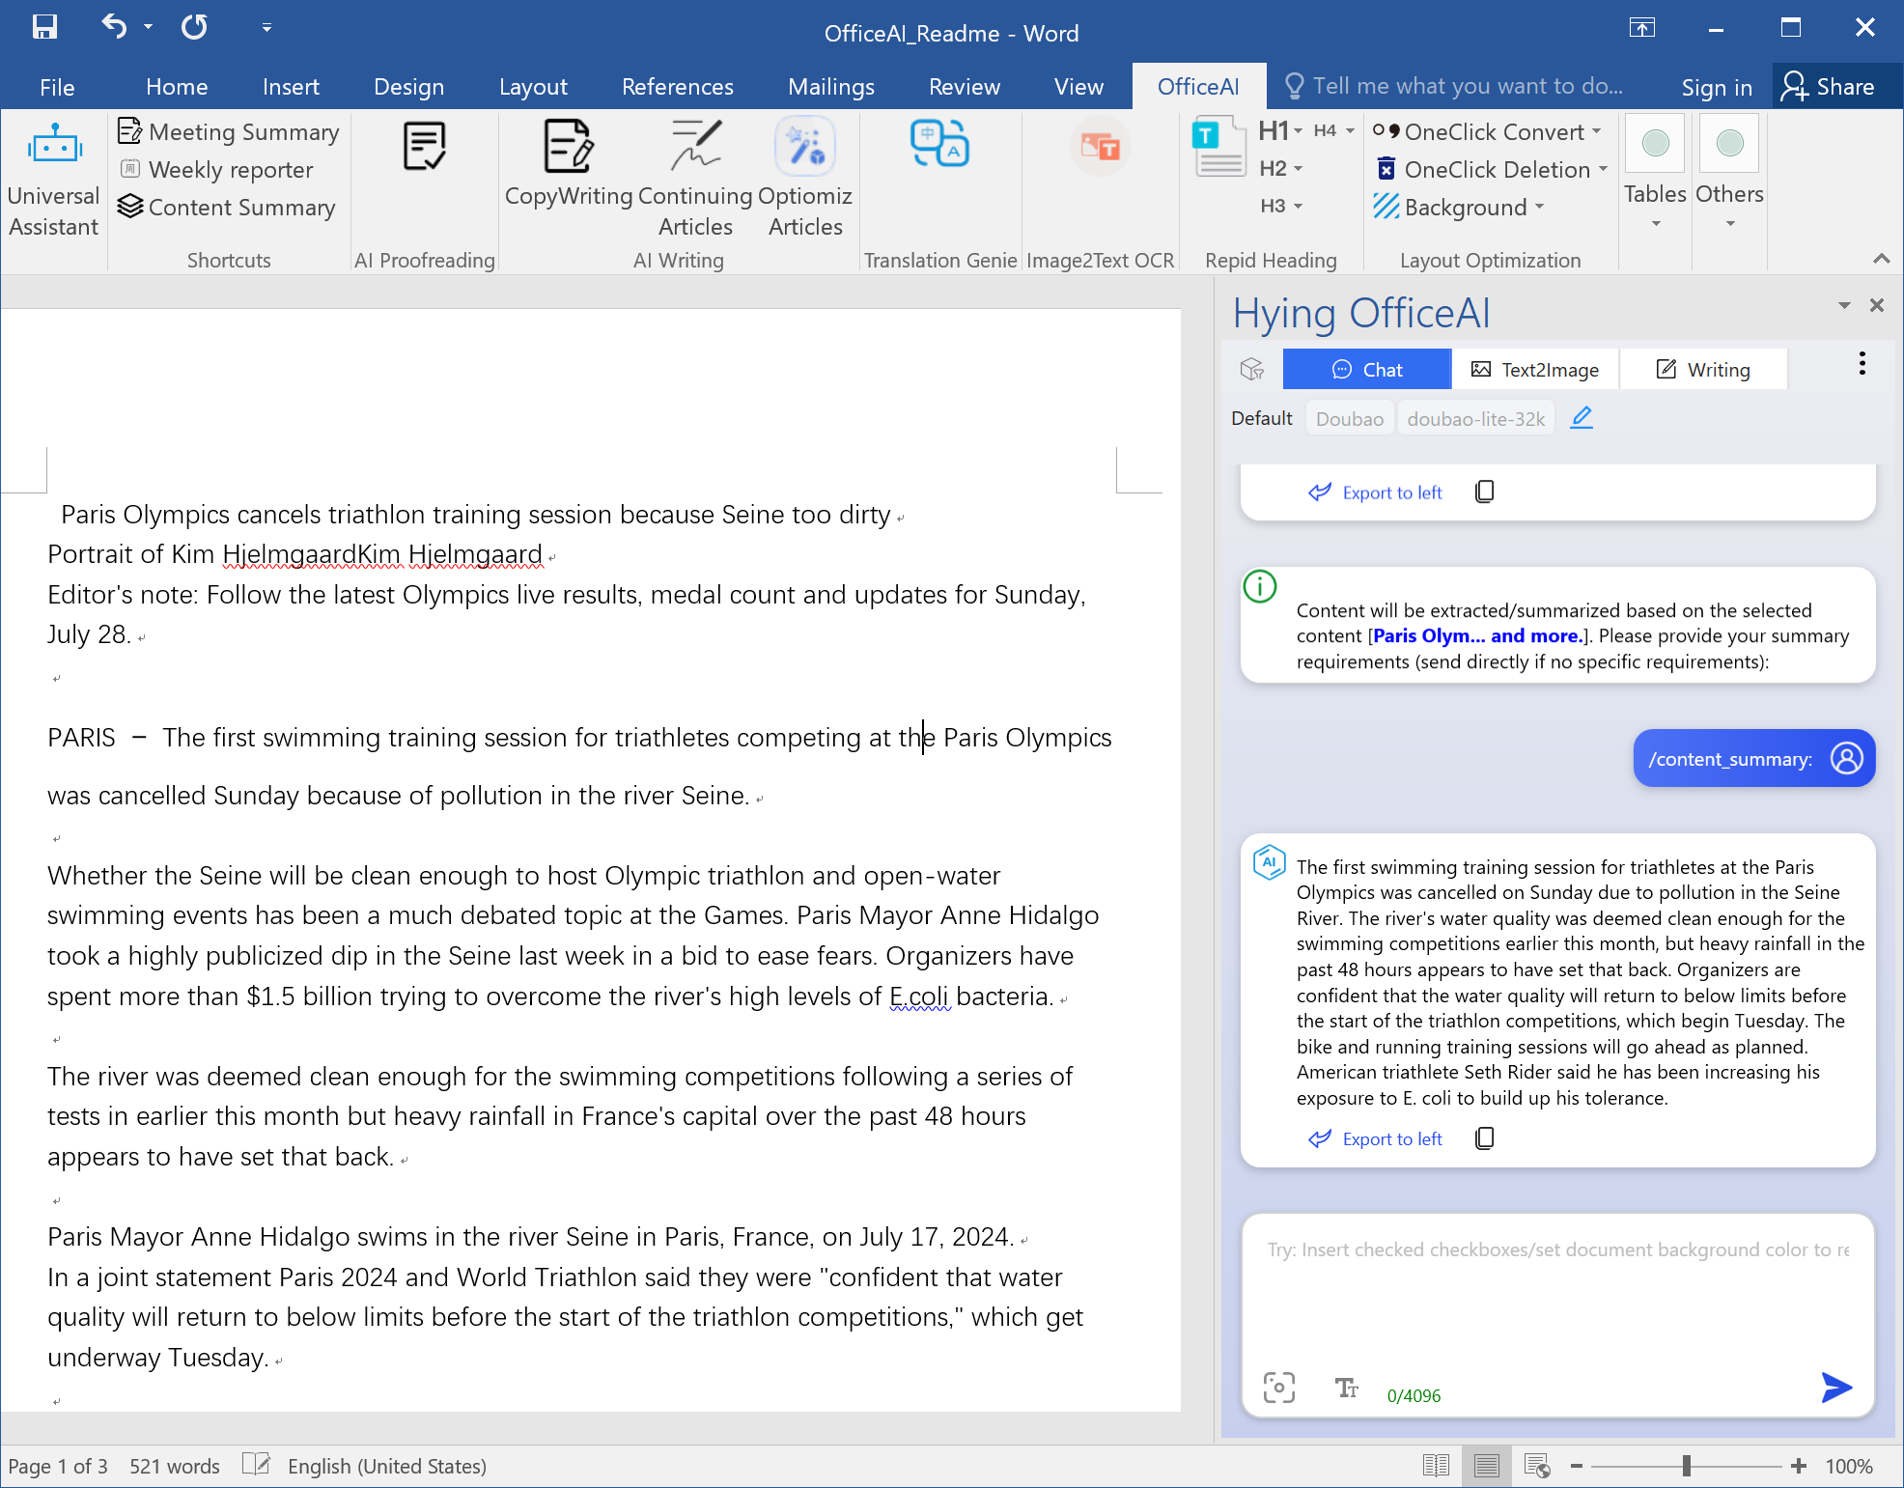Copy the AI summary response text

click(1485, 1138)
